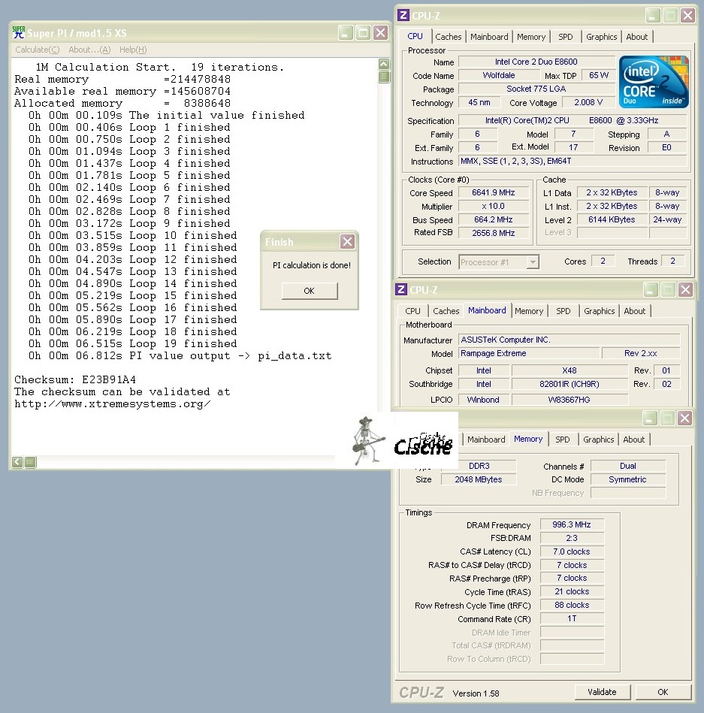Click the horizontal scrollbar thumb in Super PI
704x713 pixels.
click(30, 462)
